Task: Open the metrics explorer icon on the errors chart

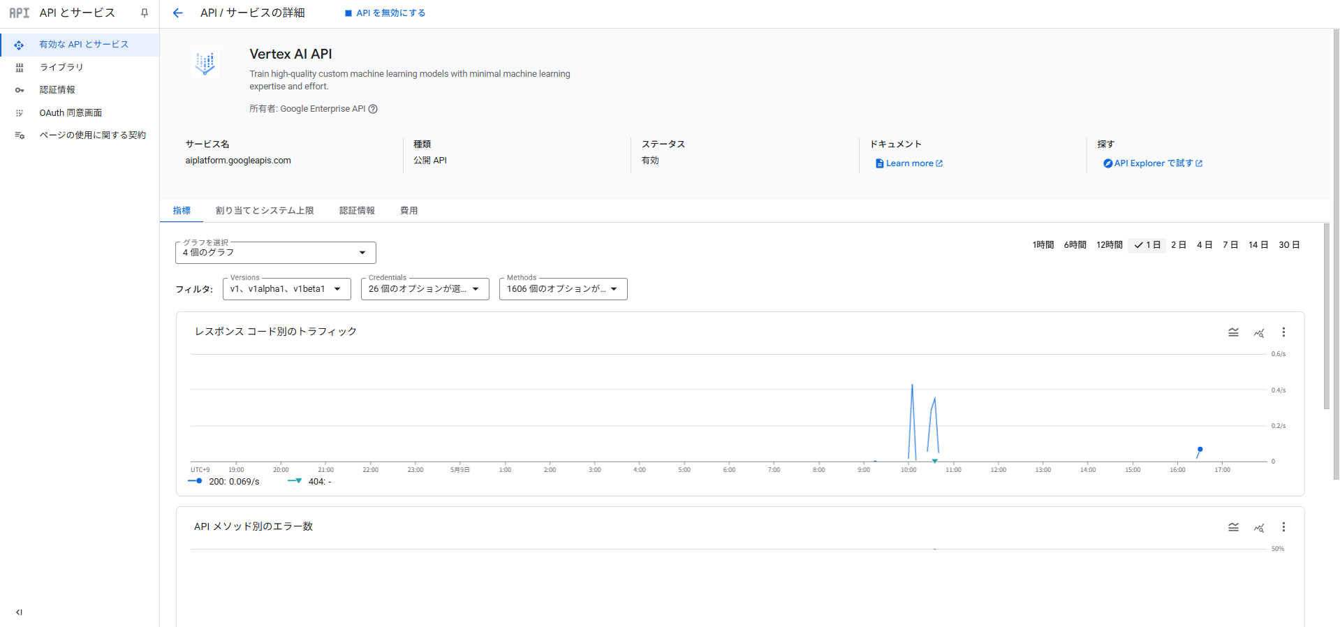Action: [x=1258, y=527]
